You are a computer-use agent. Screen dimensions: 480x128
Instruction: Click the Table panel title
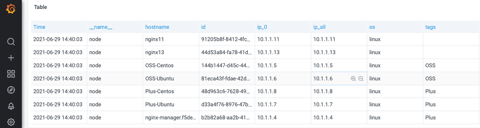40,7
